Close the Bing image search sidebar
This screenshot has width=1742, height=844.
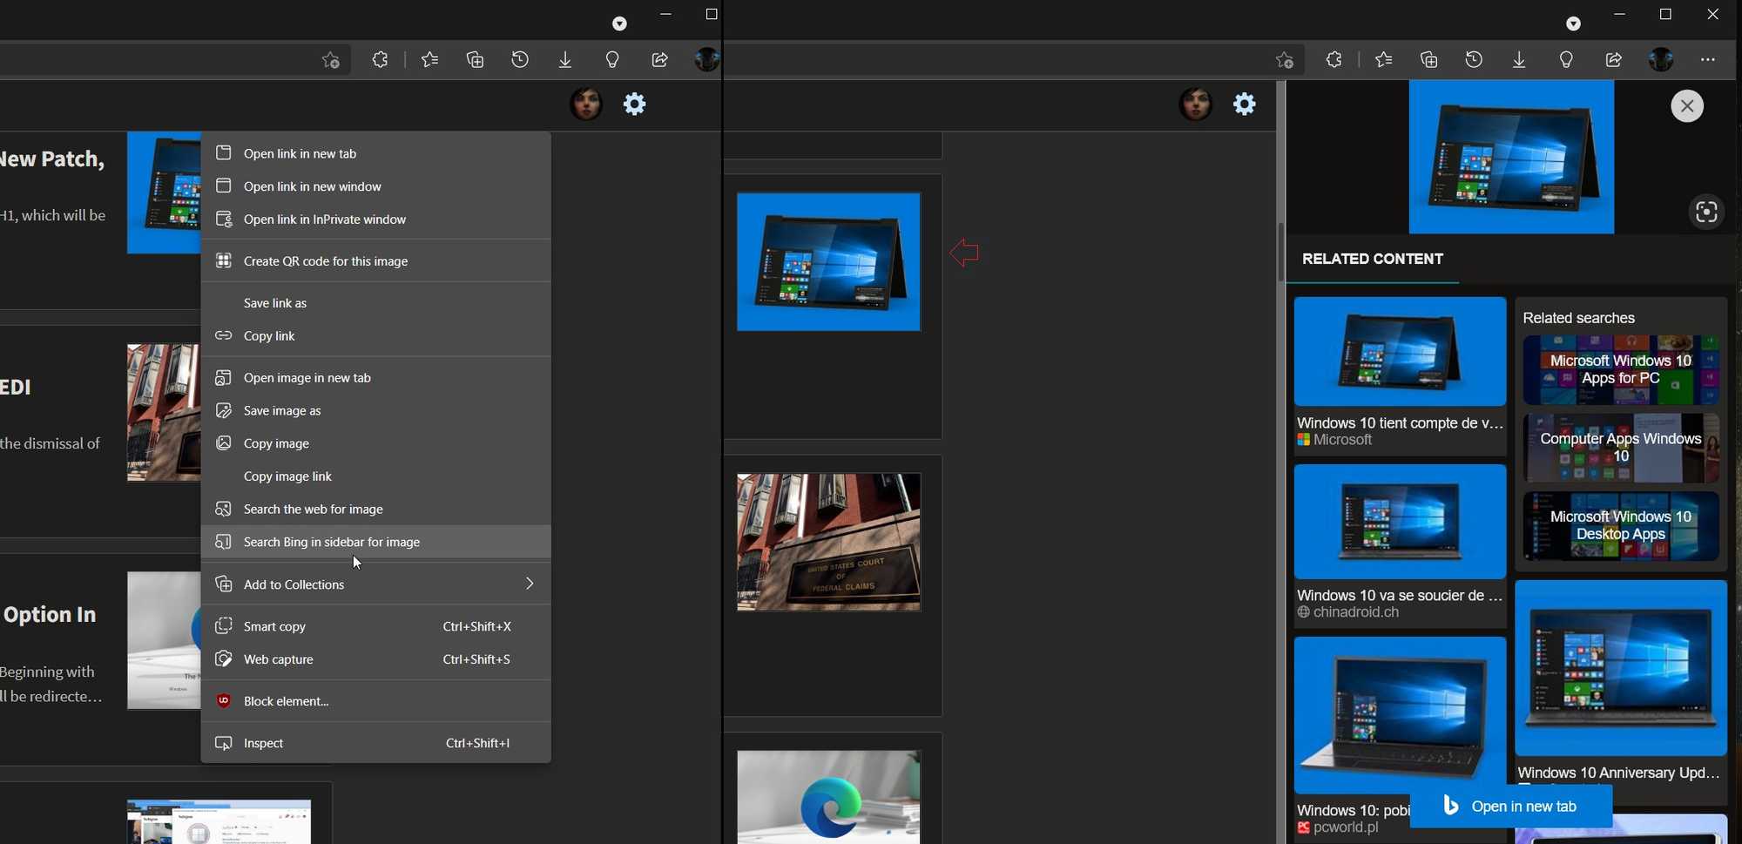(1687, 106)
